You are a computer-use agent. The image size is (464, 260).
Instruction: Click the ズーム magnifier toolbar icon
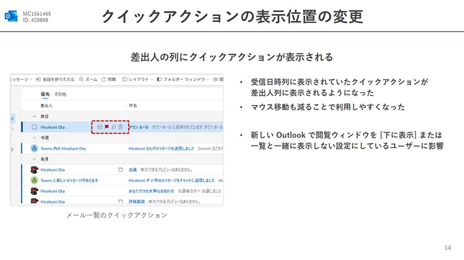(81, 80)
